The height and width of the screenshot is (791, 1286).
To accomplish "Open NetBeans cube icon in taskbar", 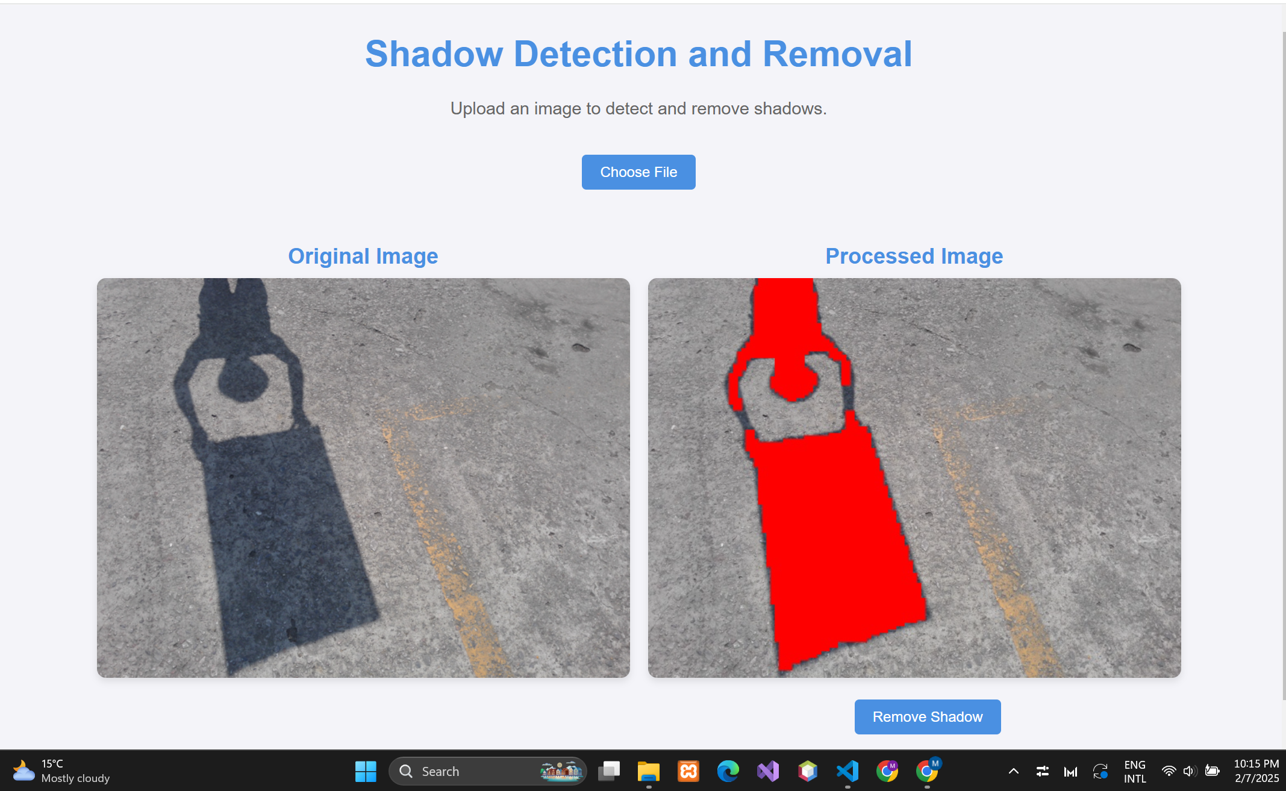I will 808,771.
